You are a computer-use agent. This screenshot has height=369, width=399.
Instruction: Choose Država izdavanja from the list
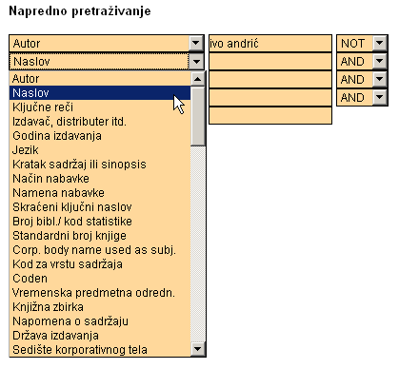point(100,336)
